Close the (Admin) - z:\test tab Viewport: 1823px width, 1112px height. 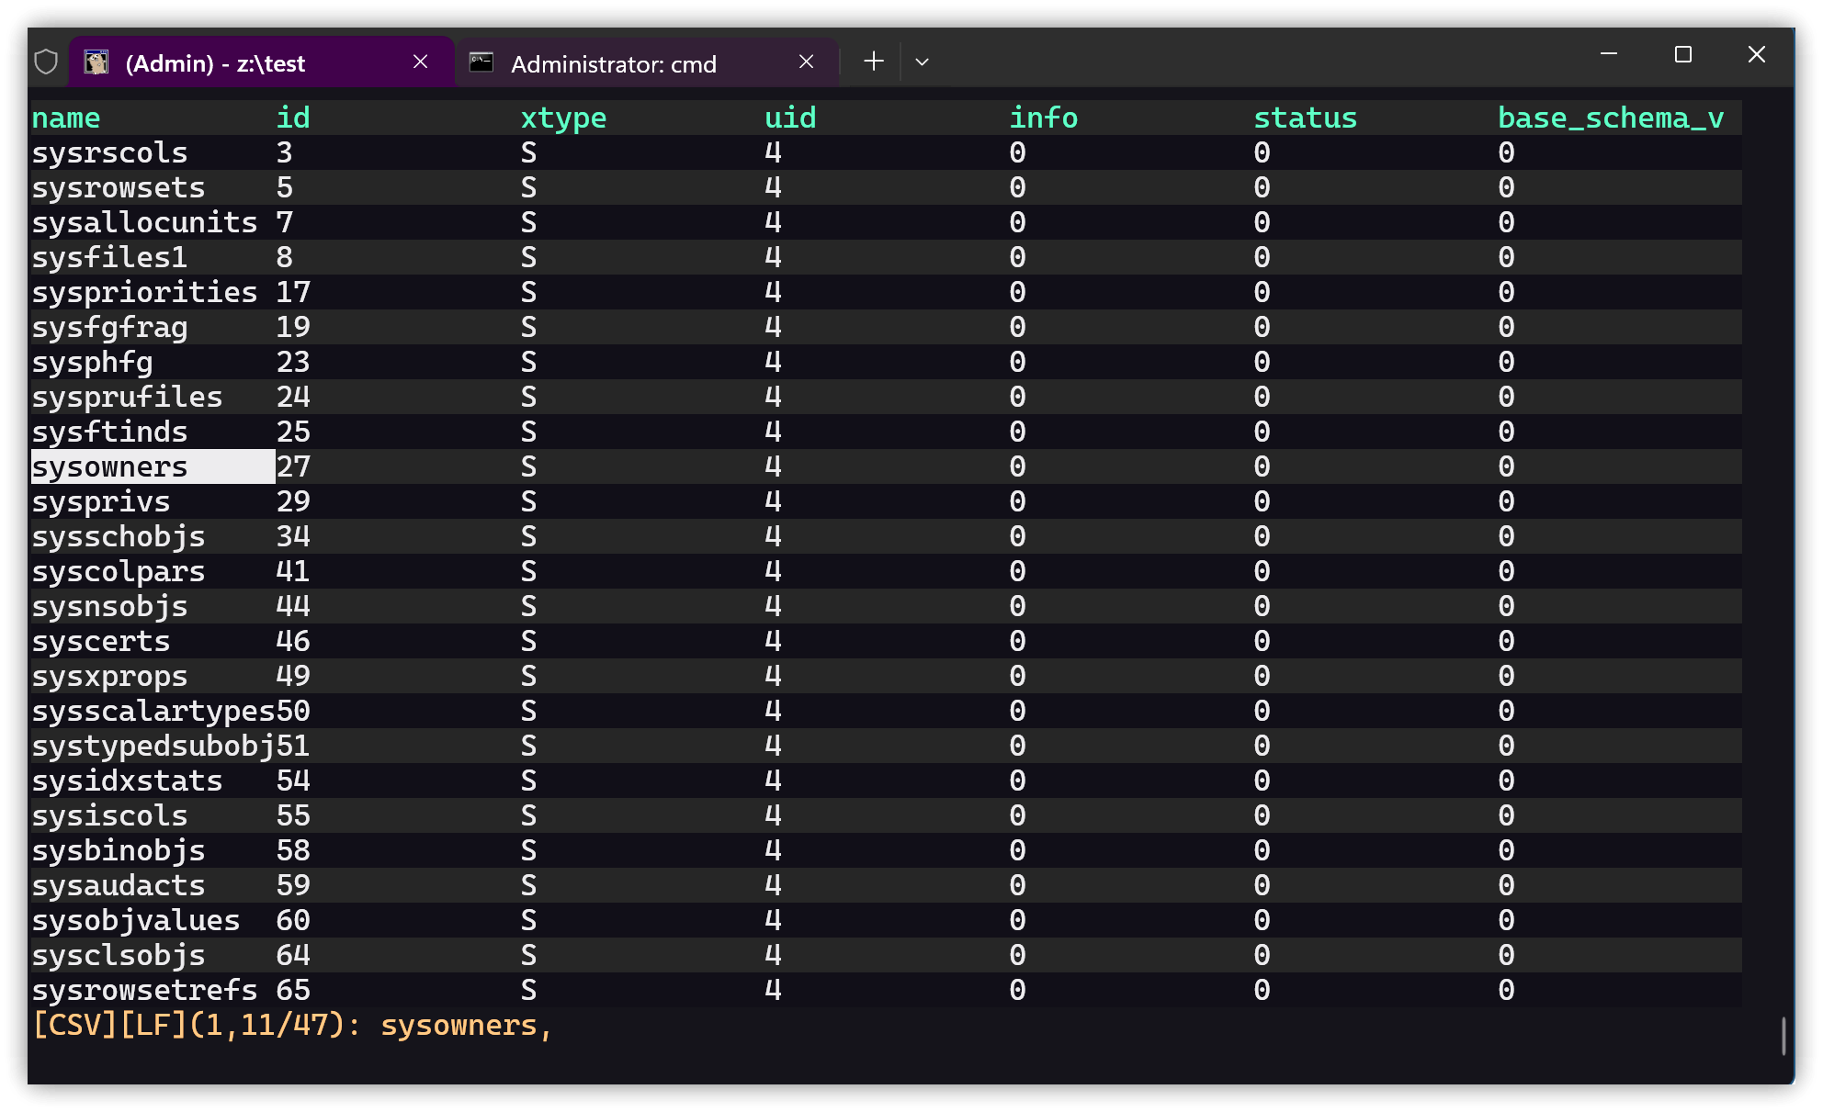[421, 62]
